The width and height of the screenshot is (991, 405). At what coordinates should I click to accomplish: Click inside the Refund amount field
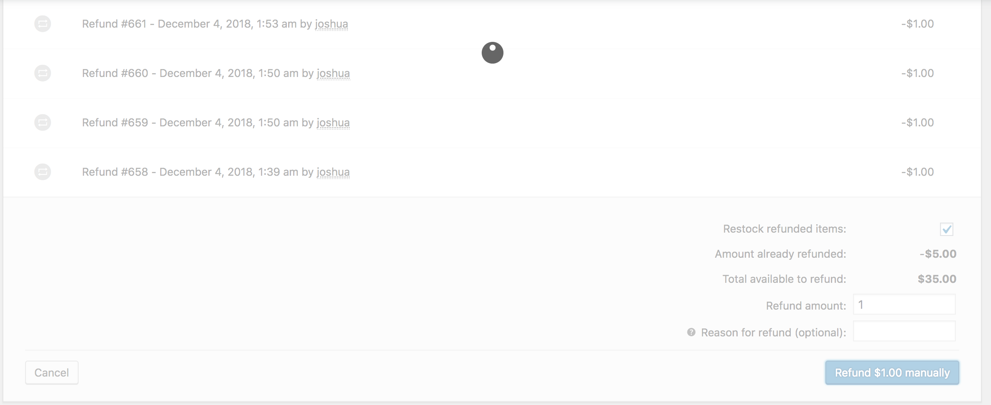(x=903, y=305)
